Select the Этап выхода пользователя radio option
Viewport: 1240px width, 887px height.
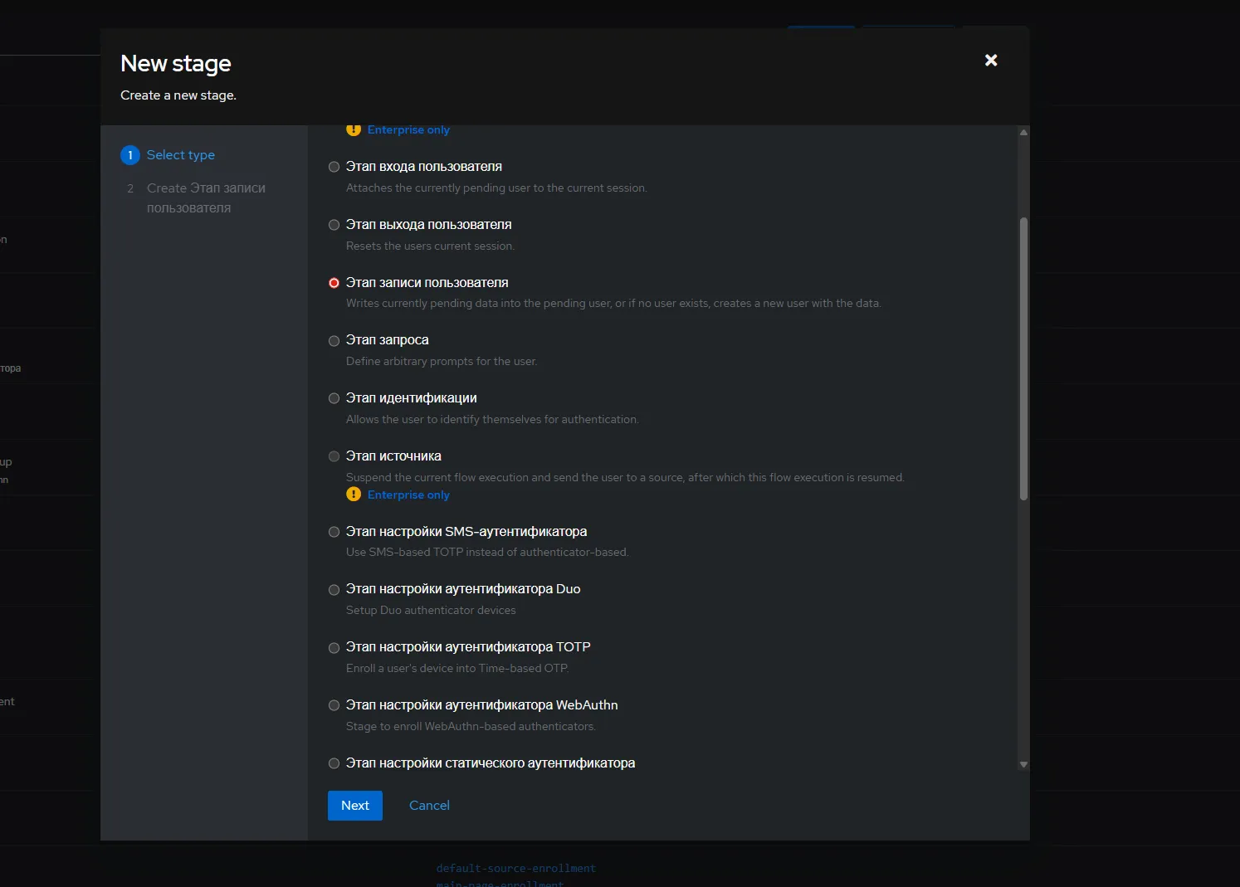click(x=334, y=225)
